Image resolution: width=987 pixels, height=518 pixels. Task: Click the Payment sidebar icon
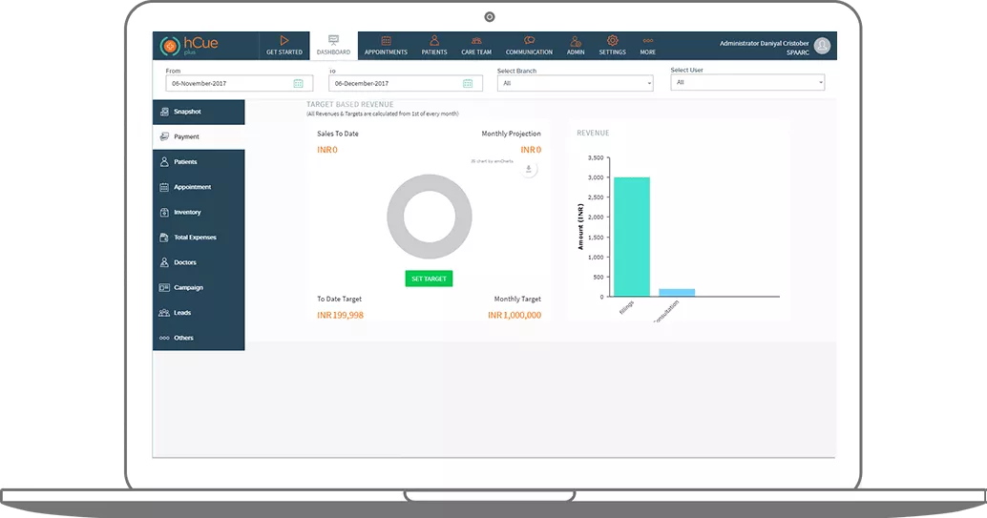tap(164, 136)
